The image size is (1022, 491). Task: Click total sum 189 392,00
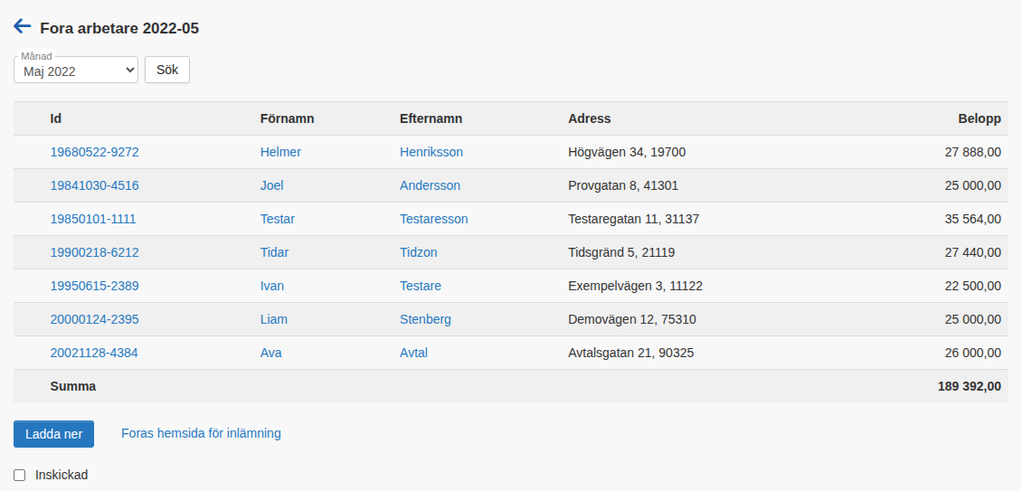point(970,386)
